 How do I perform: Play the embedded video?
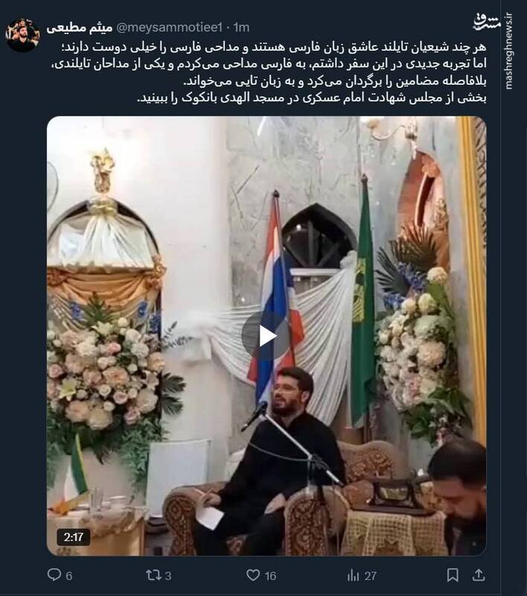tap(266, 336)
